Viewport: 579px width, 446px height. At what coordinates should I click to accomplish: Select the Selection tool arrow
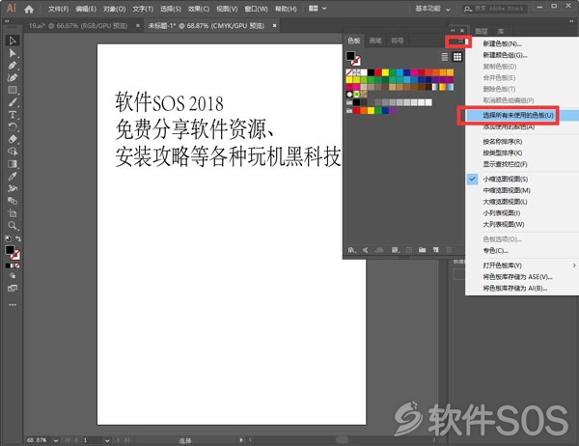[x=13, y=41]
